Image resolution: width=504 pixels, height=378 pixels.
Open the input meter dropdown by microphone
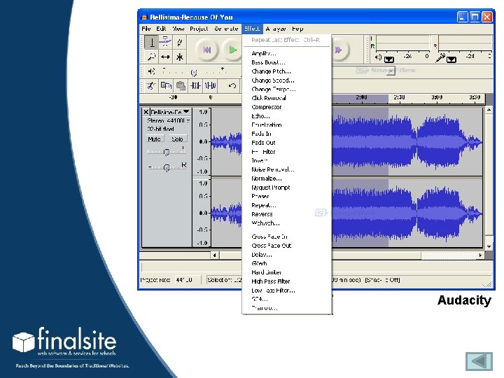(451, 60)
